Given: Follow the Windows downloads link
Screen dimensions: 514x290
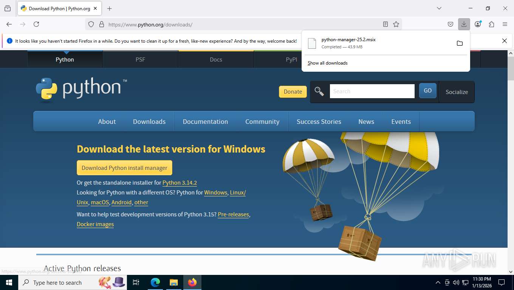Looking at the screenshot, I should coord(215,193).
